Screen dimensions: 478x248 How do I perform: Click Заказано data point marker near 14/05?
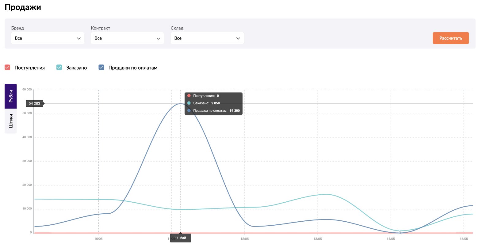[x=400, y=231]
